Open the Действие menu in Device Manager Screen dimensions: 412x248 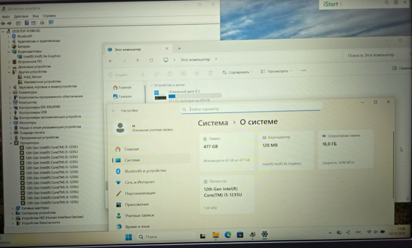(21, 16)
